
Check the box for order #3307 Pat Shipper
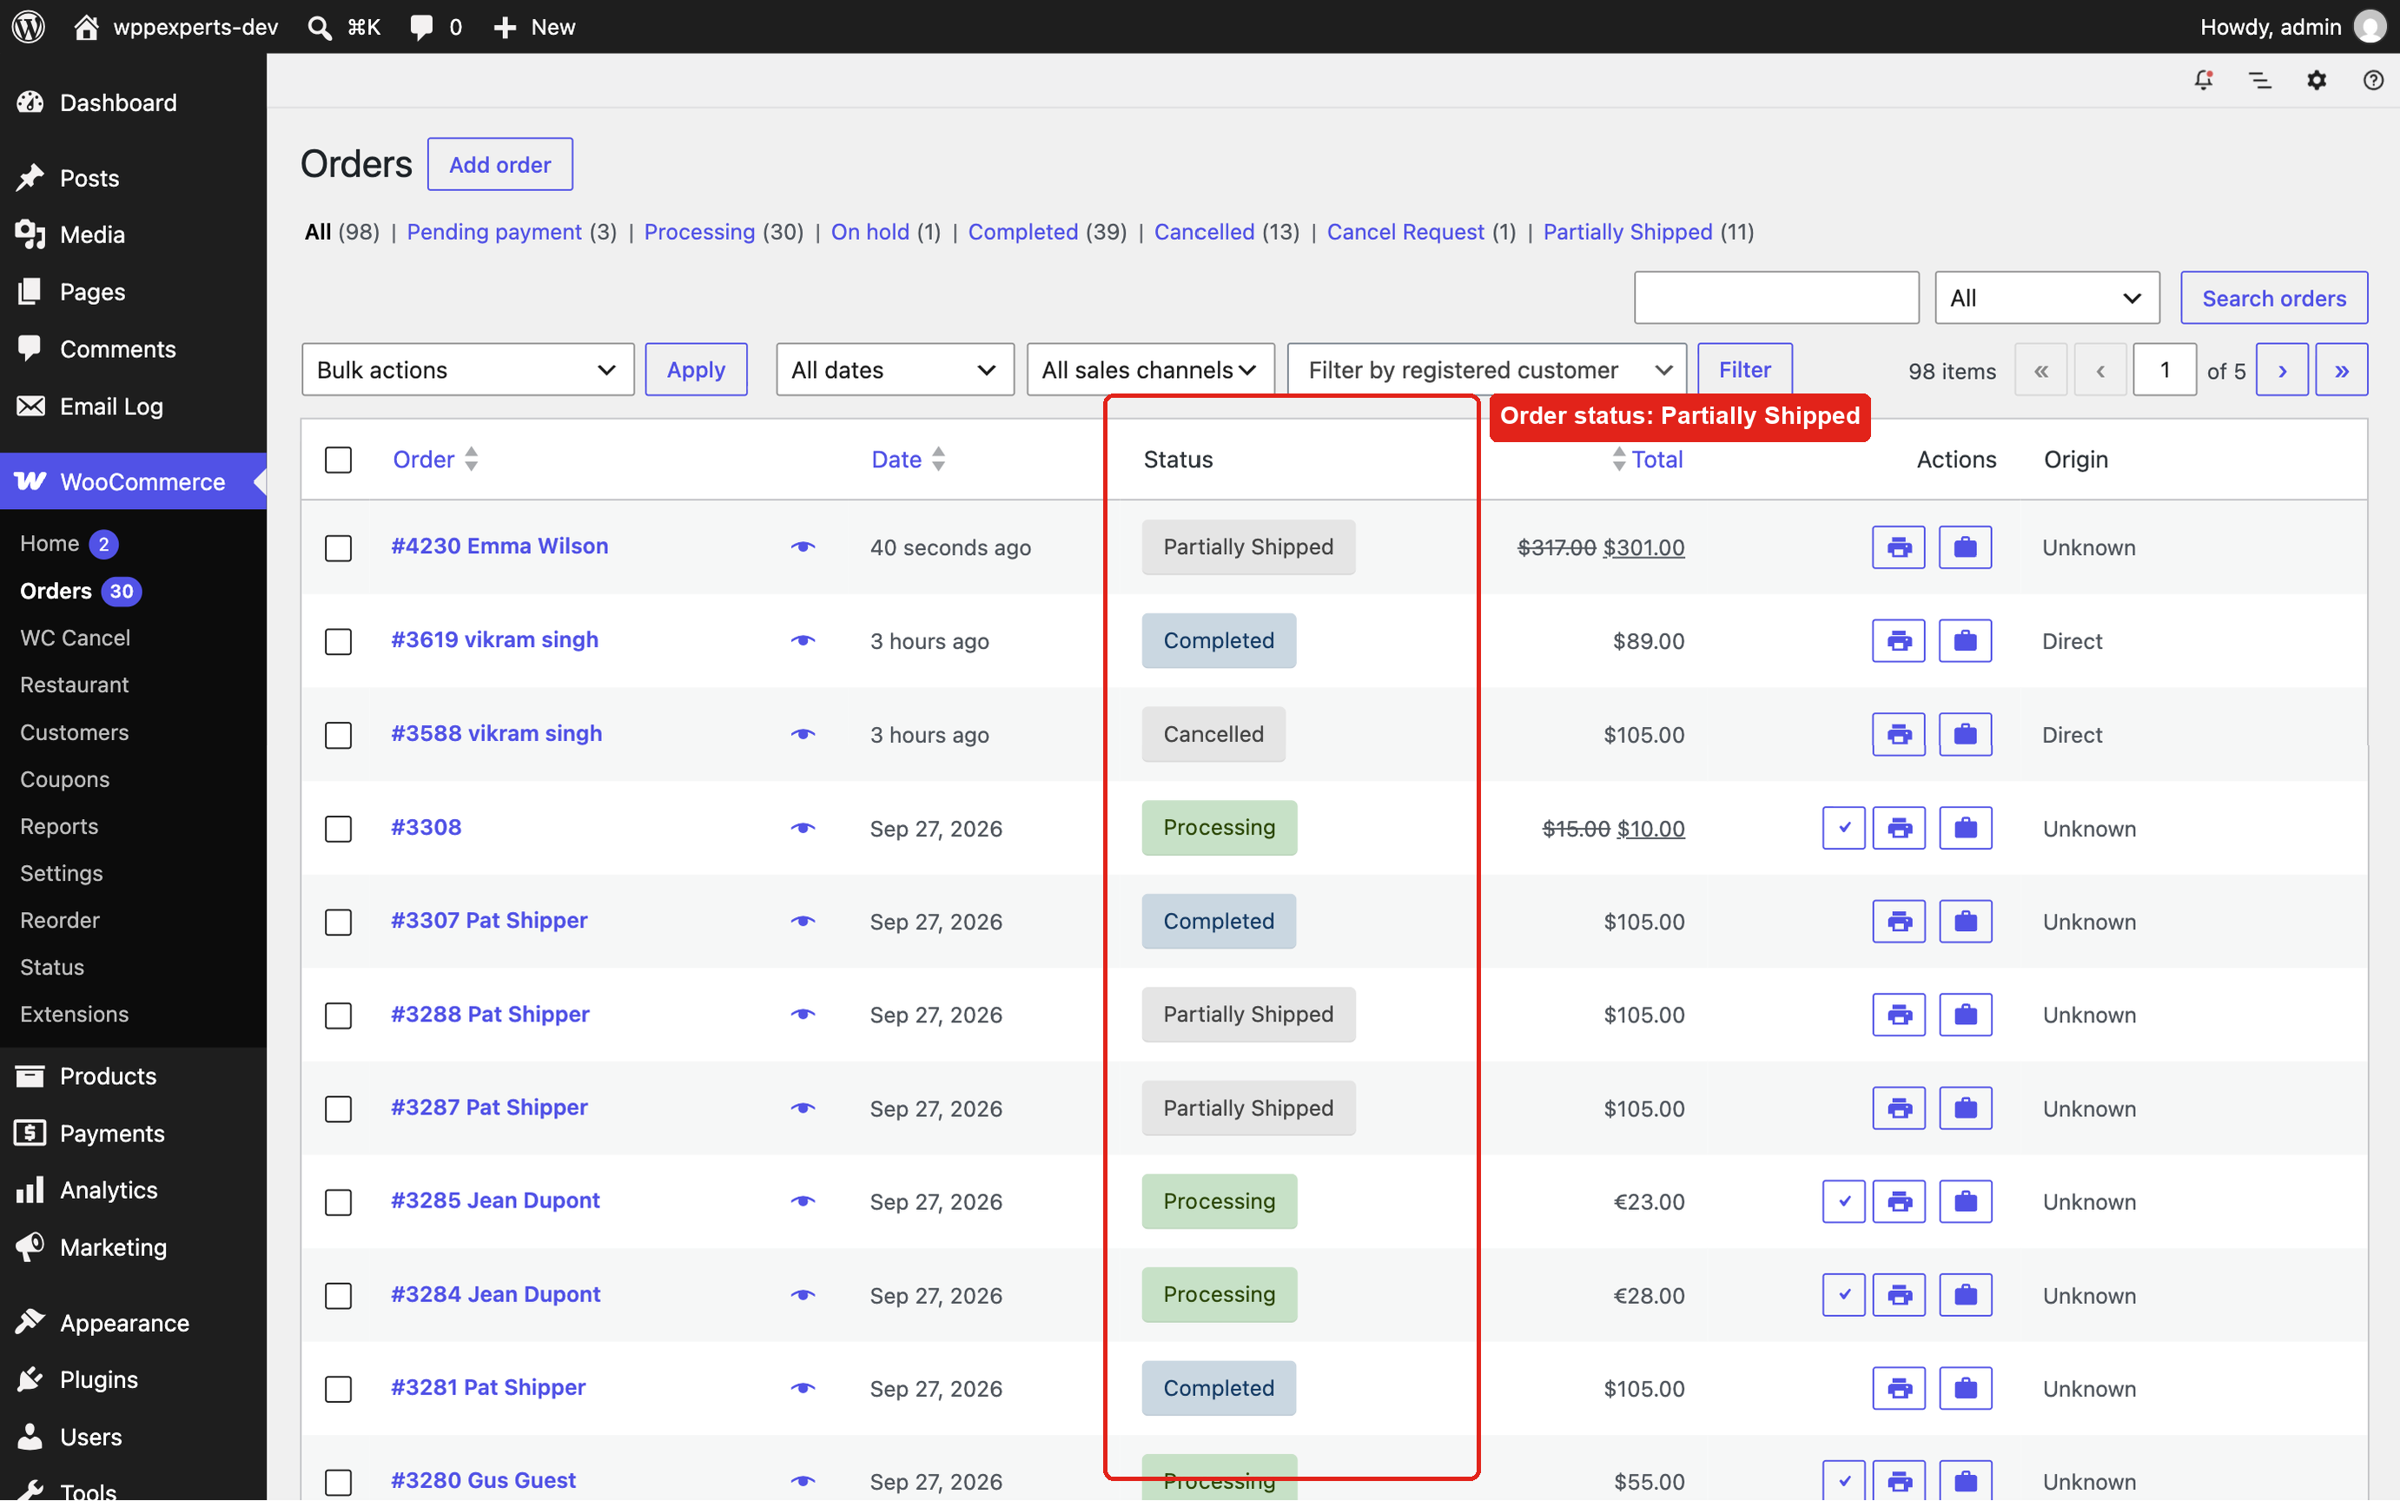coord(339,922)
